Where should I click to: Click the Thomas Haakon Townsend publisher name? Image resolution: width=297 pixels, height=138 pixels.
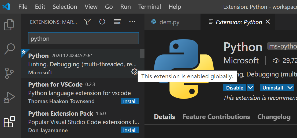pyautogui.click(x=61, y=101)
